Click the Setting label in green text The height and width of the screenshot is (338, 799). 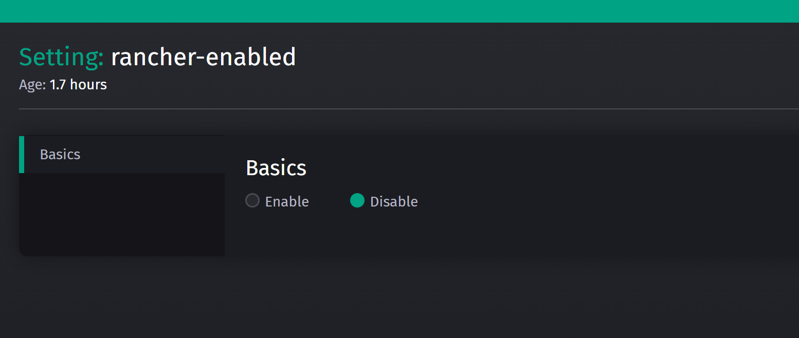click(60, 57)
